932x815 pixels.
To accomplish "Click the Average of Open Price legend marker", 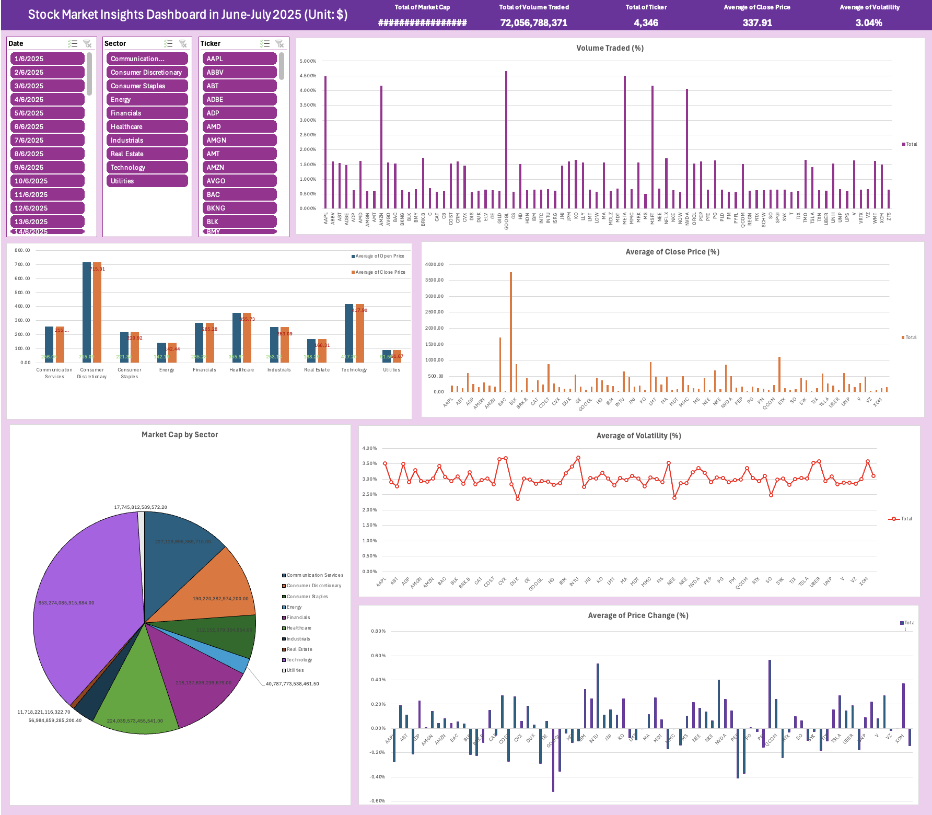I will [x=353, y=257].
